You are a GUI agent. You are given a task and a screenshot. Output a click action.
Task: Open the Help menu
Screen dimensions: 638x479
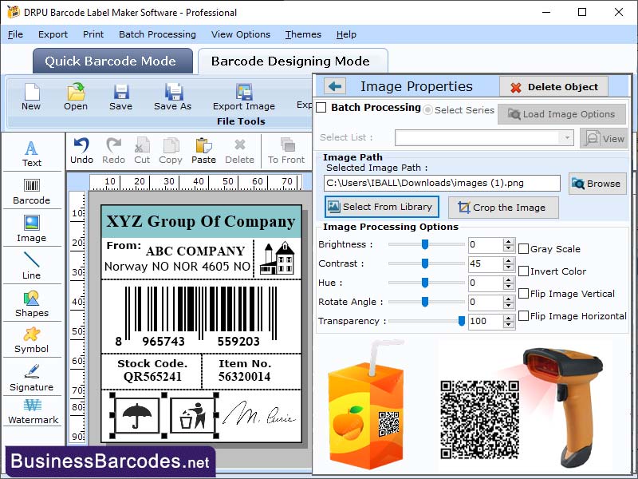click(346, 34)
